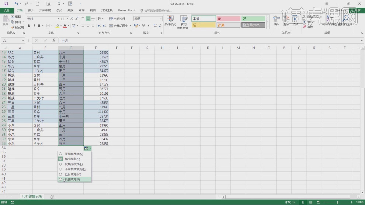Increase the cell indent
The height and width of the screenshot is (205, 365).
point(104,25)
